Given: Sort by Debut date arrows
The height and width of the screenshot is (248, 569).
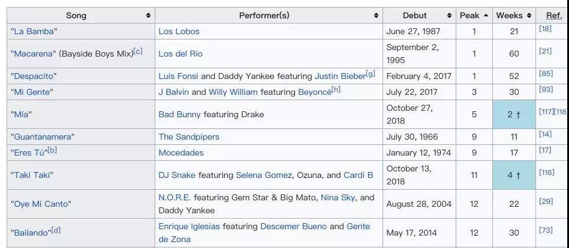Looking at the screenshot, I should point(449,16).
